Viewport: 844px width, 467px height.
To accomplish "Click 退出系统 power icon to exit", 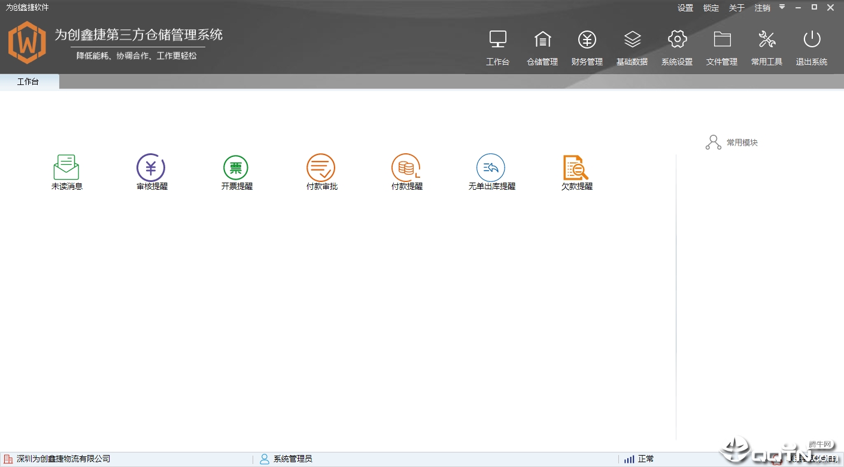I will point(812,40).
